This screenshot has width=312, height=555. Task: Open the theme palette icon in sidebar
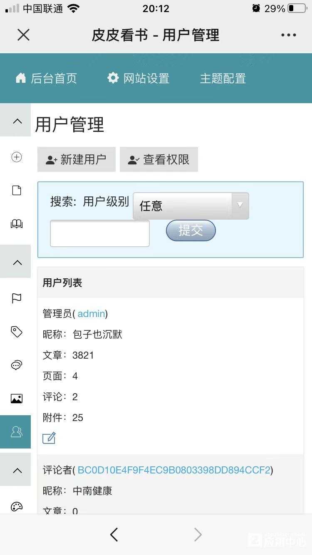[x=16, y=507]
